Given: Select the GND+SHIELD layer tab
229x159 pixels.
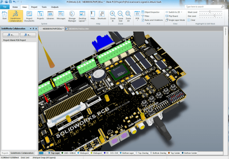Looking at the screenshot, I should (68, 153).
